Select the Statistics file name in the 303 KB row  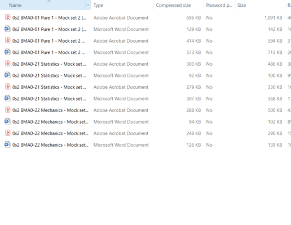(x=49, y=64)
